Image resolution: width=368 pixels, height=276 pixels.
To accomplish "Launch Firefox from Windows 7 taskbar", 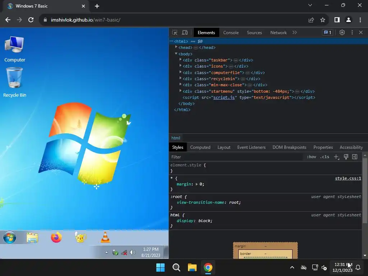I will coord(56,237).
